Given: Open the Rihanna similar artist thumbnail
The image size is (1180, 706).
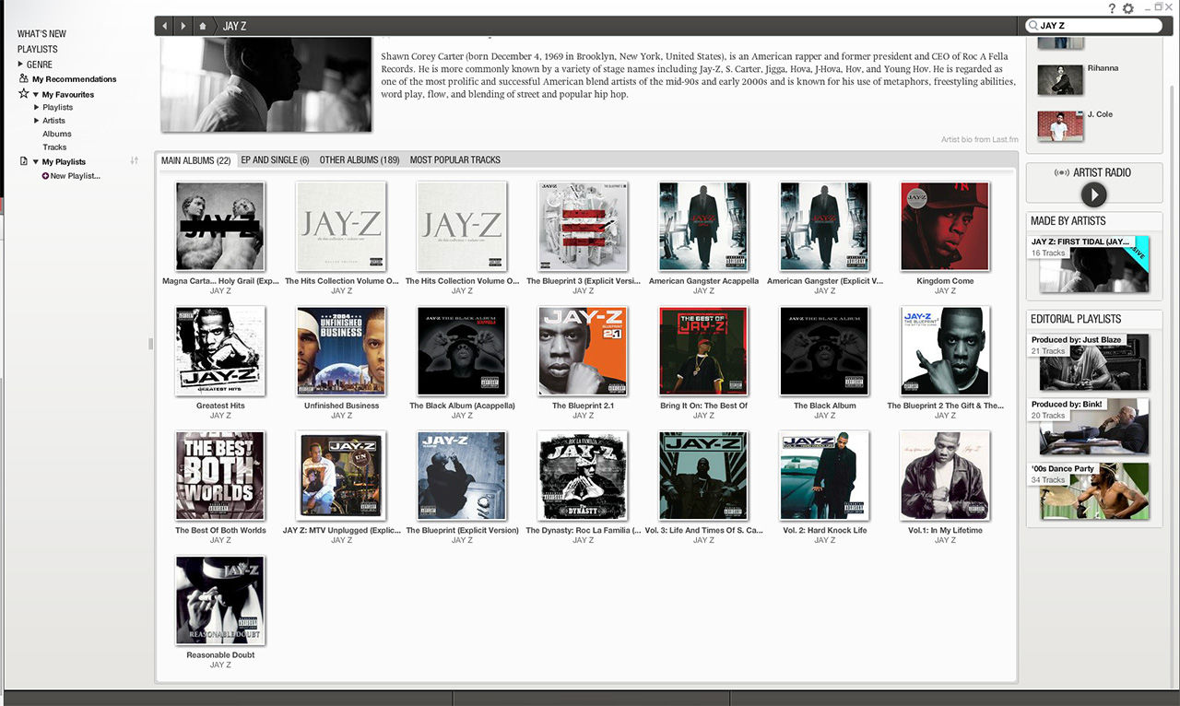Looking at the screenshot, I should (x=1060, y=79).
